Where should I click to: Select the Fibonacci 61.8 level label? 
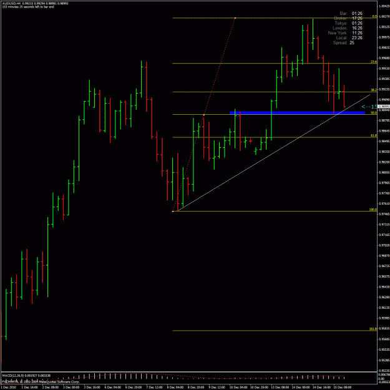(374, 135)
